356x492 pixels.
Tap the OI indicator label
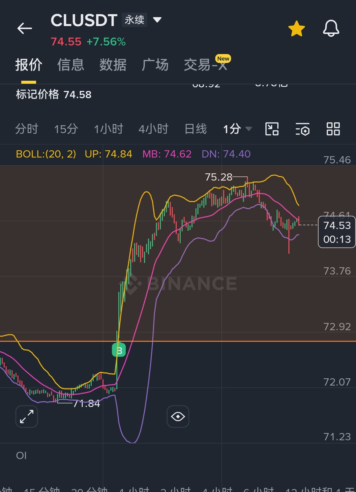click(21, 455)
